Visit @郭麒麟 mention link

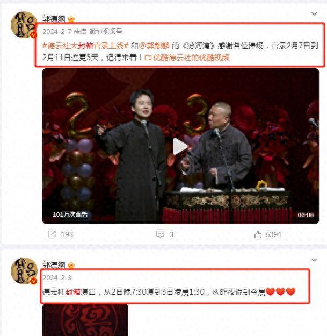click(154, 46)
